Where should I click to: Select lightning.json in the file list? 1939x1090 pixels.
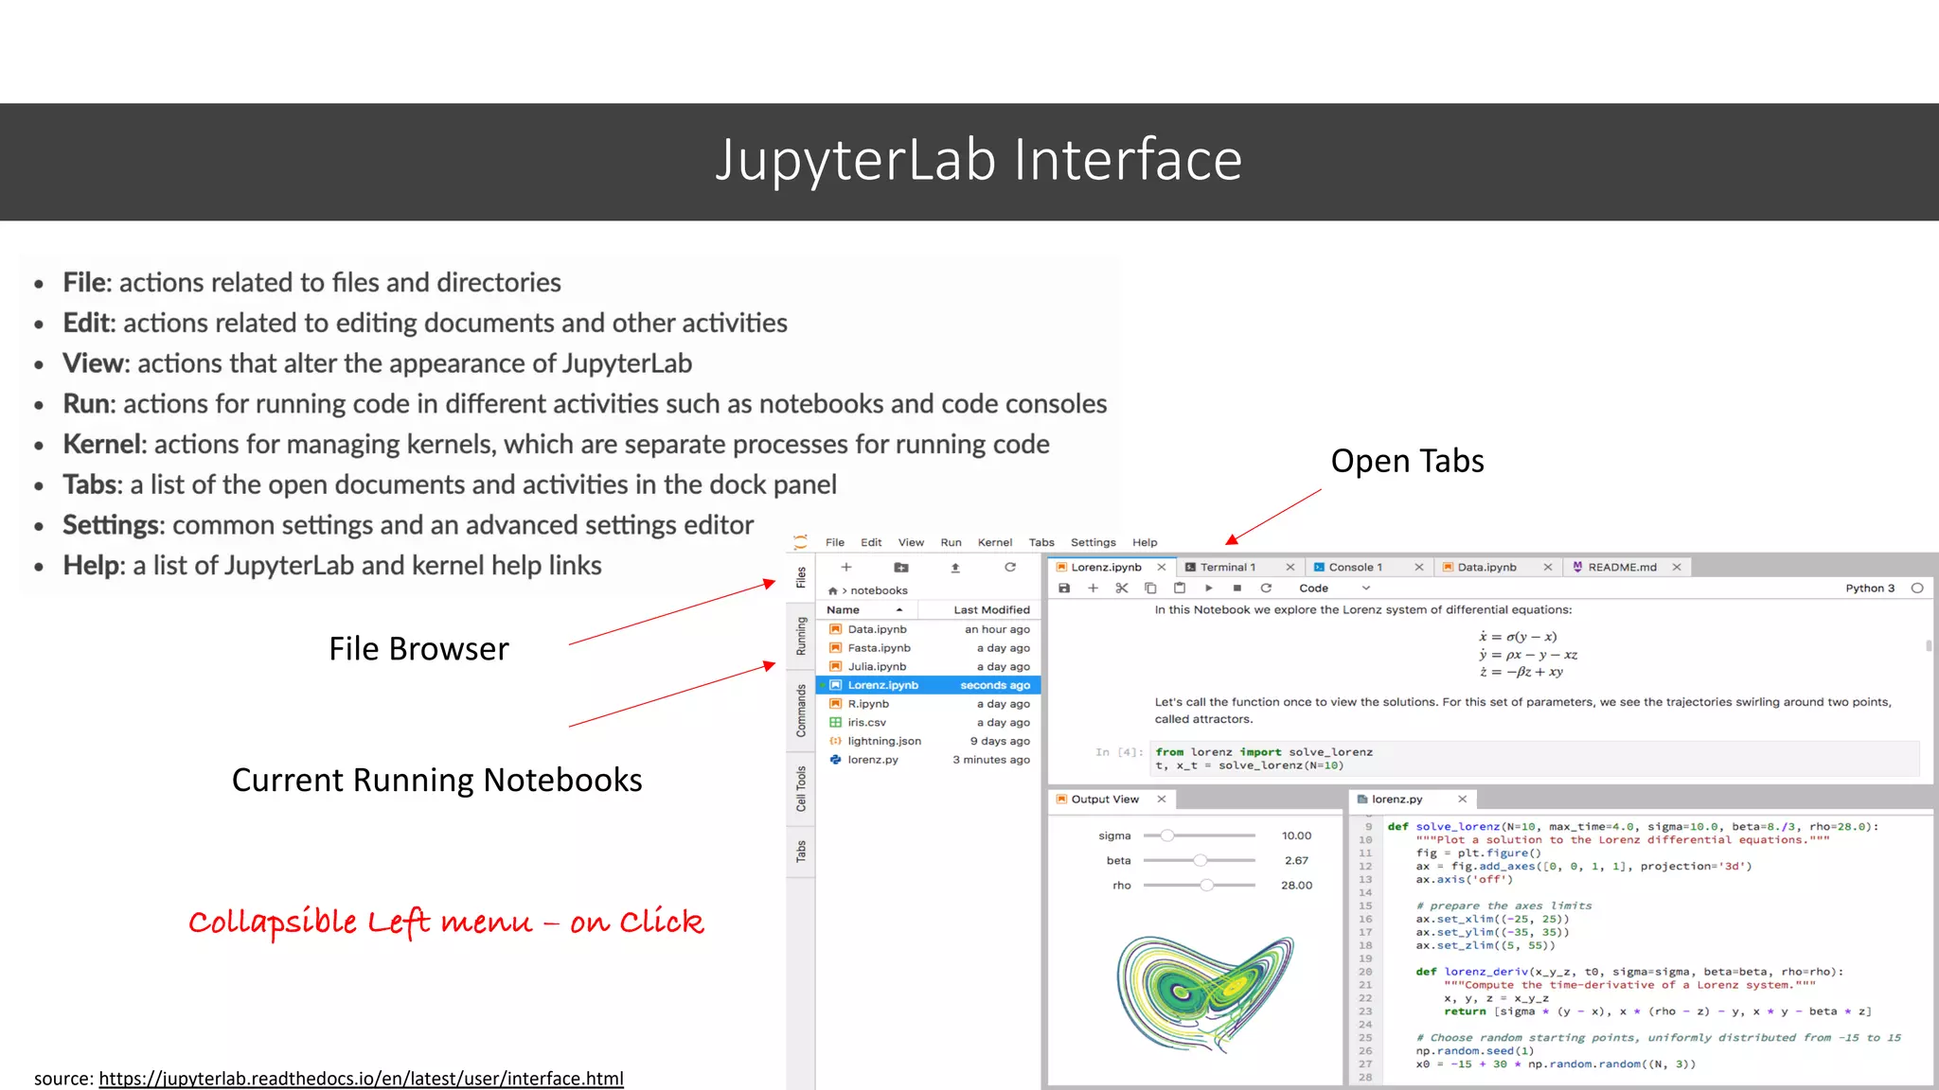point(929,741)
